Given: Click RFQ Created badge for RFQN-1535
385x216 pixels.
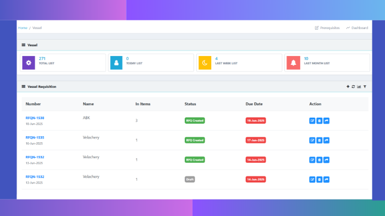Looking at the screenshot, I should click(x=195, y=140).
